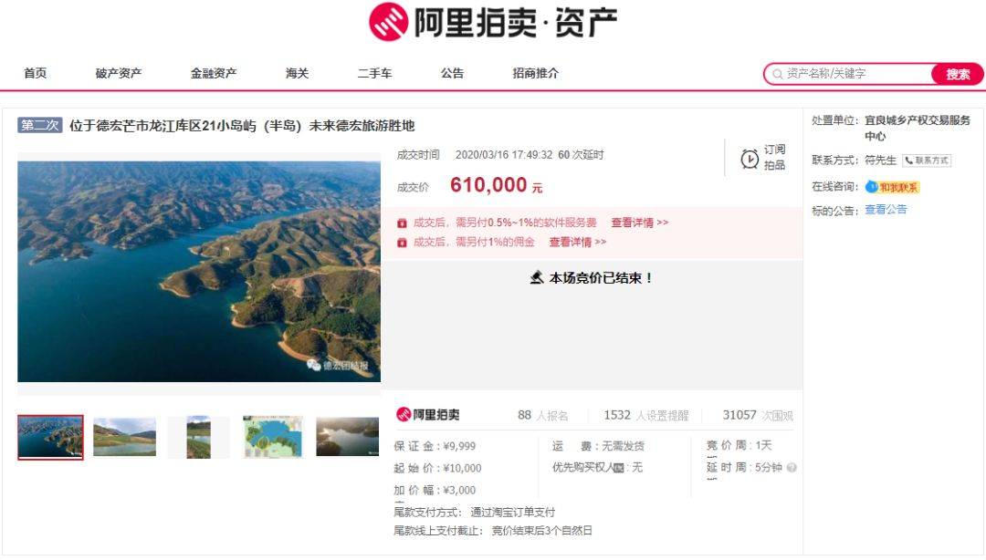Open 查看详情 for software service fee
986x560 pixels.
(639, 223)
